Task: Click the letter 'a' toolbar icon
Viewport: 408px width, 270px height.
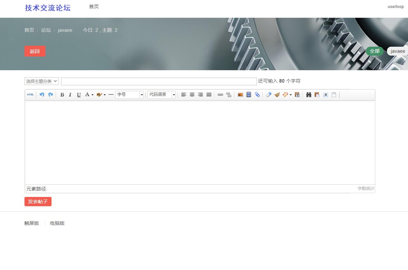Action: 326,95
